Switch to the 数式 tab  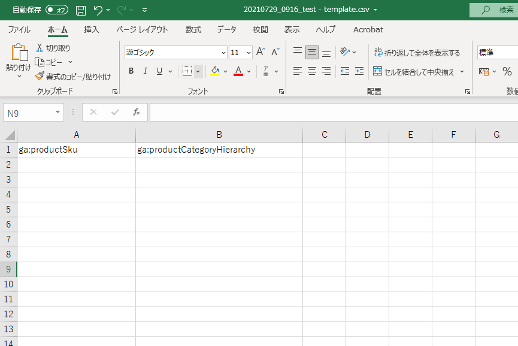(x=193, y=30)
